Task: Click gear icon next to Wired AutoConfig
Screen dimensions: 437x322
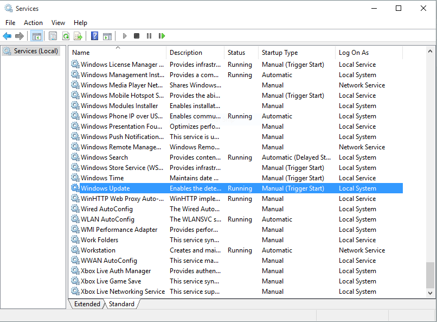Action: point(75,209)
